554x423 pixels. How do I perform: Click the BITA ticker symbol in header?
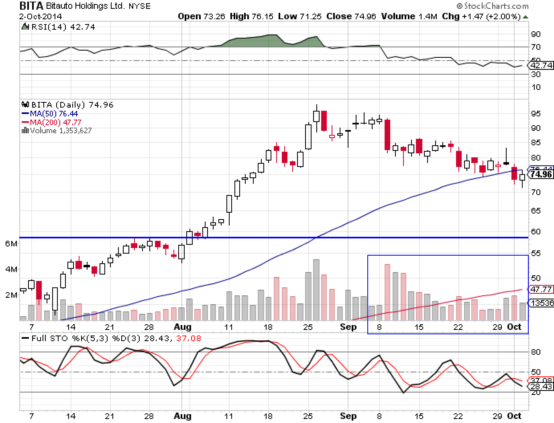31,6
